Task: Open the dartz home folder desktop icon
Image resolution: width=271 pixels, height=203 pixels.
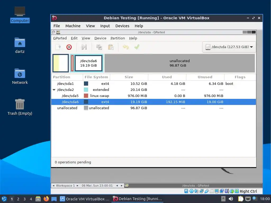Action: pos(20,45)
